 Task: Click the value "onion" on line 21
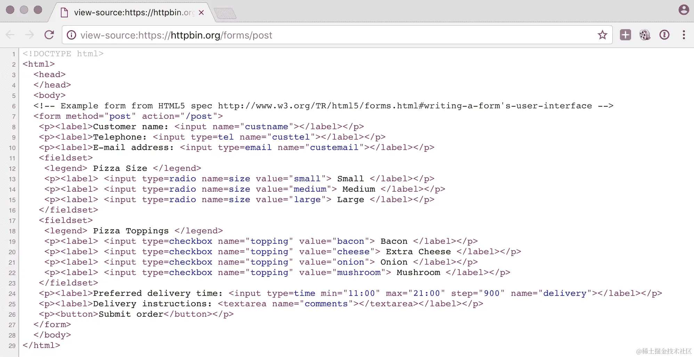pyautogui.click(x=350, y=262)
